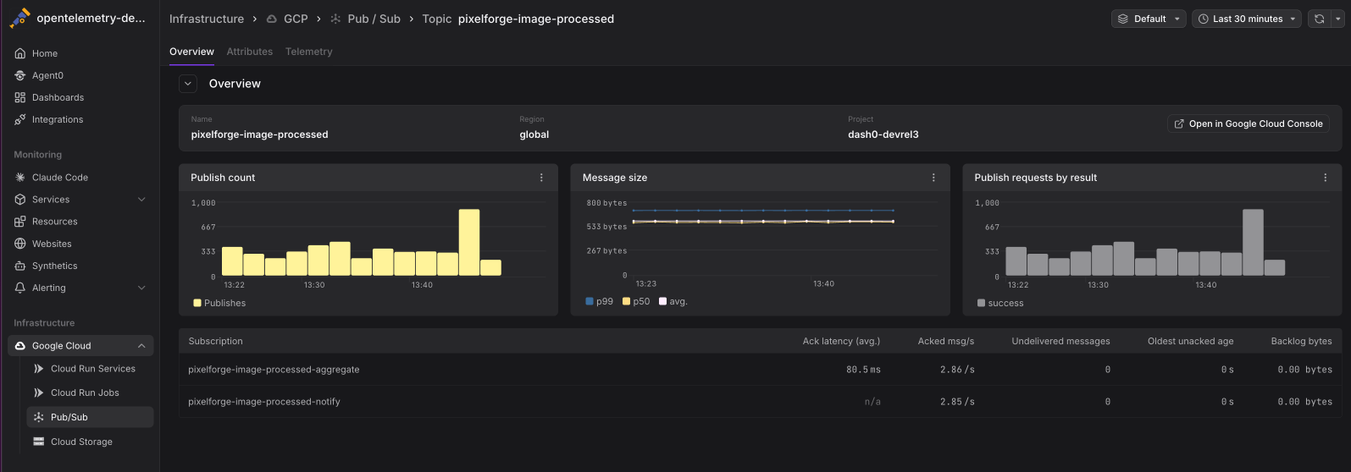Toggle the success legend series

tap(1000, 303)
